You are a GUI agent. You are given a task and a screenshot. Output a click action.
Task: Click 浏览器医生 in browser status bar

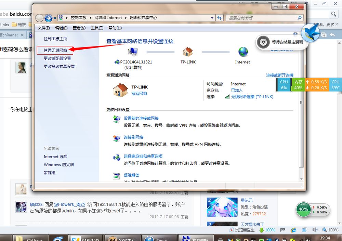tap(242, 230)
